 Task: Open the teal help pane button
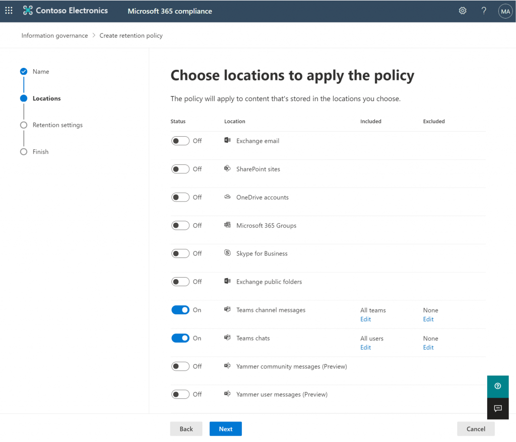click(498, 386)
